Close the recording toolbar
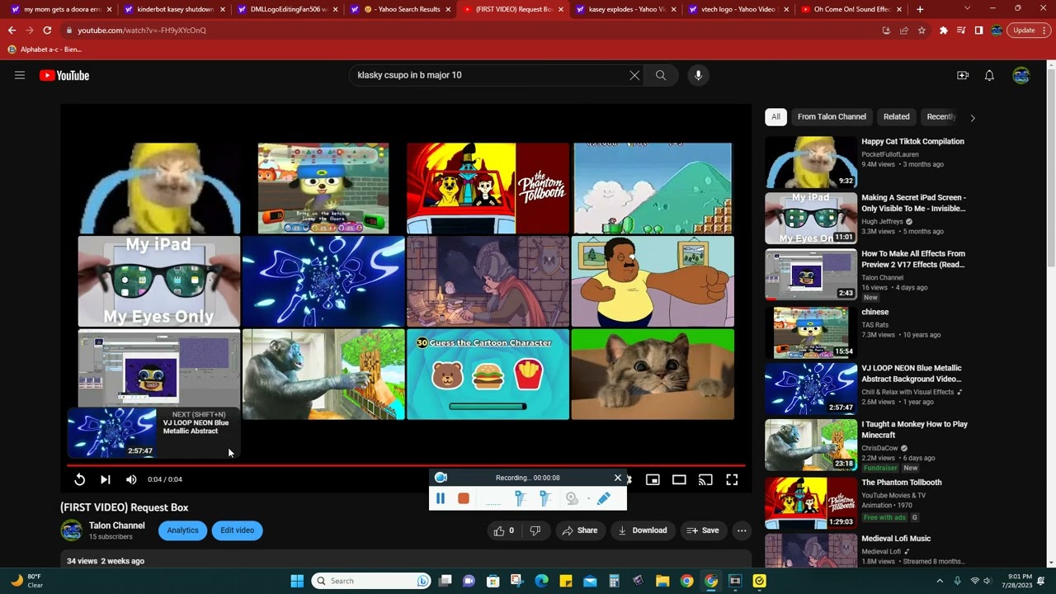1056x594 pixels. (x=617, y=478)
